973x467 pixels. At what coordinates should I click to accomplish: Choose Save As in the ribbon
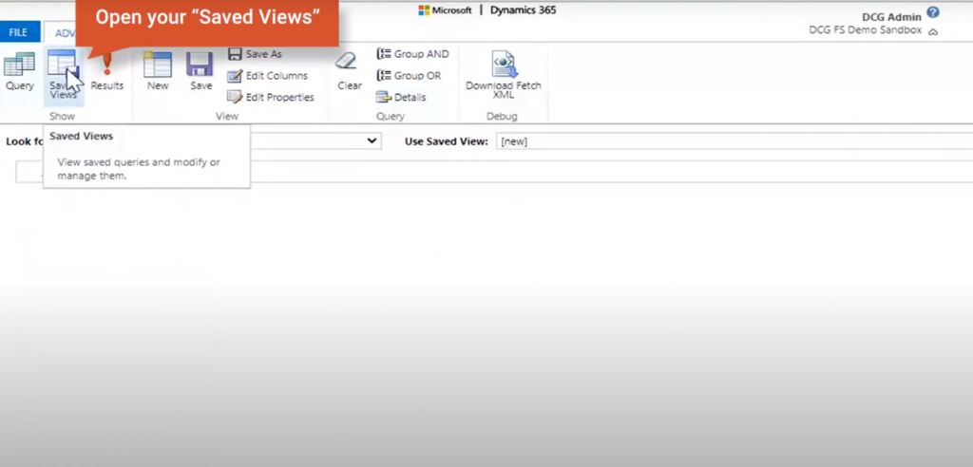(255, 54)
